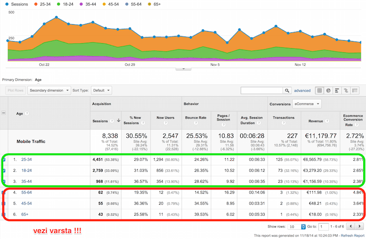Sort by the Revenue column header
The image size is (366, 239).
click(x=316, y=121)
